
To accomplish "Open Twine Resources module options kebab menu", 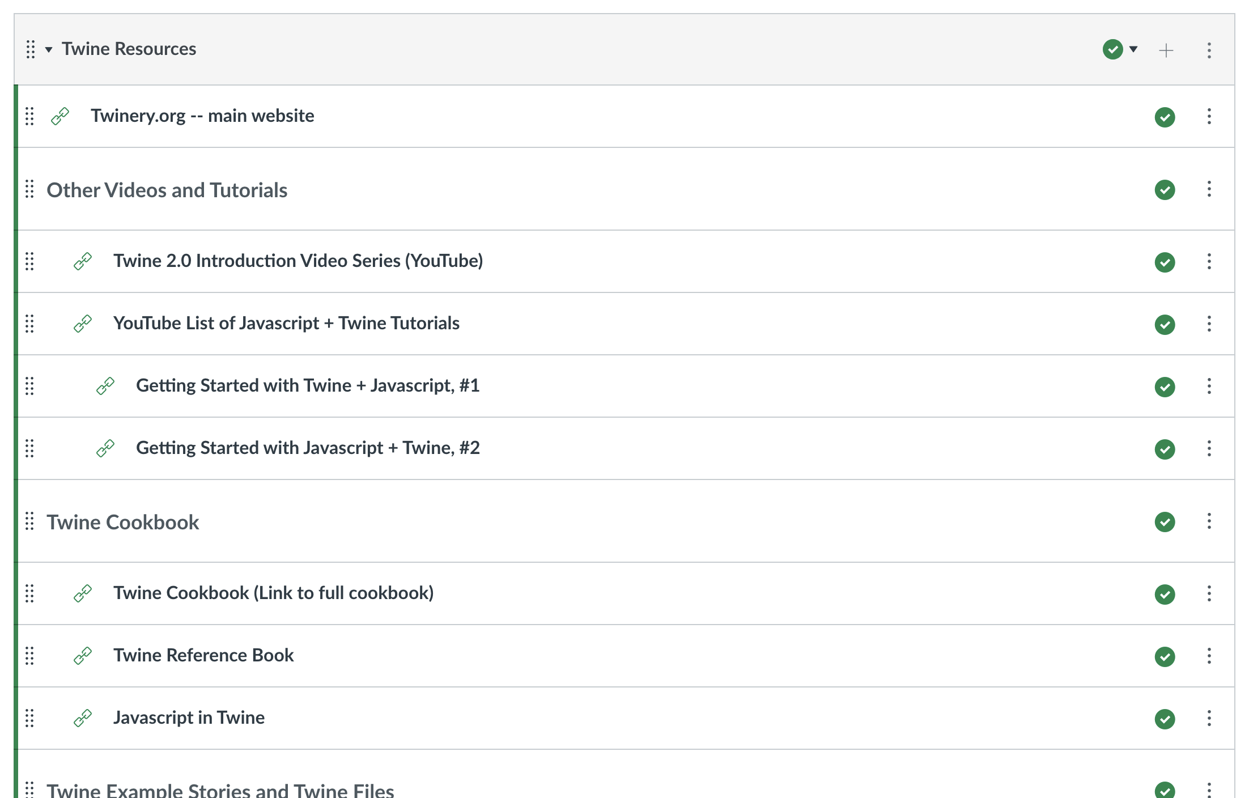I will (1209, 50).
